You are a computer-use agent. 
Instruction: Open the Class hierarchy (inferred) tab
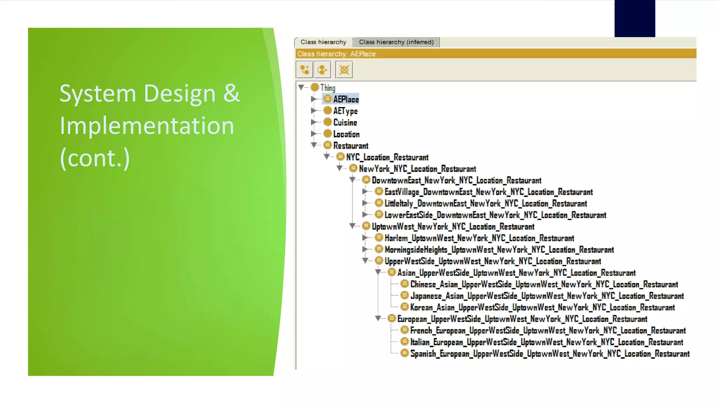pyautogui.click(x=396, y=42)
